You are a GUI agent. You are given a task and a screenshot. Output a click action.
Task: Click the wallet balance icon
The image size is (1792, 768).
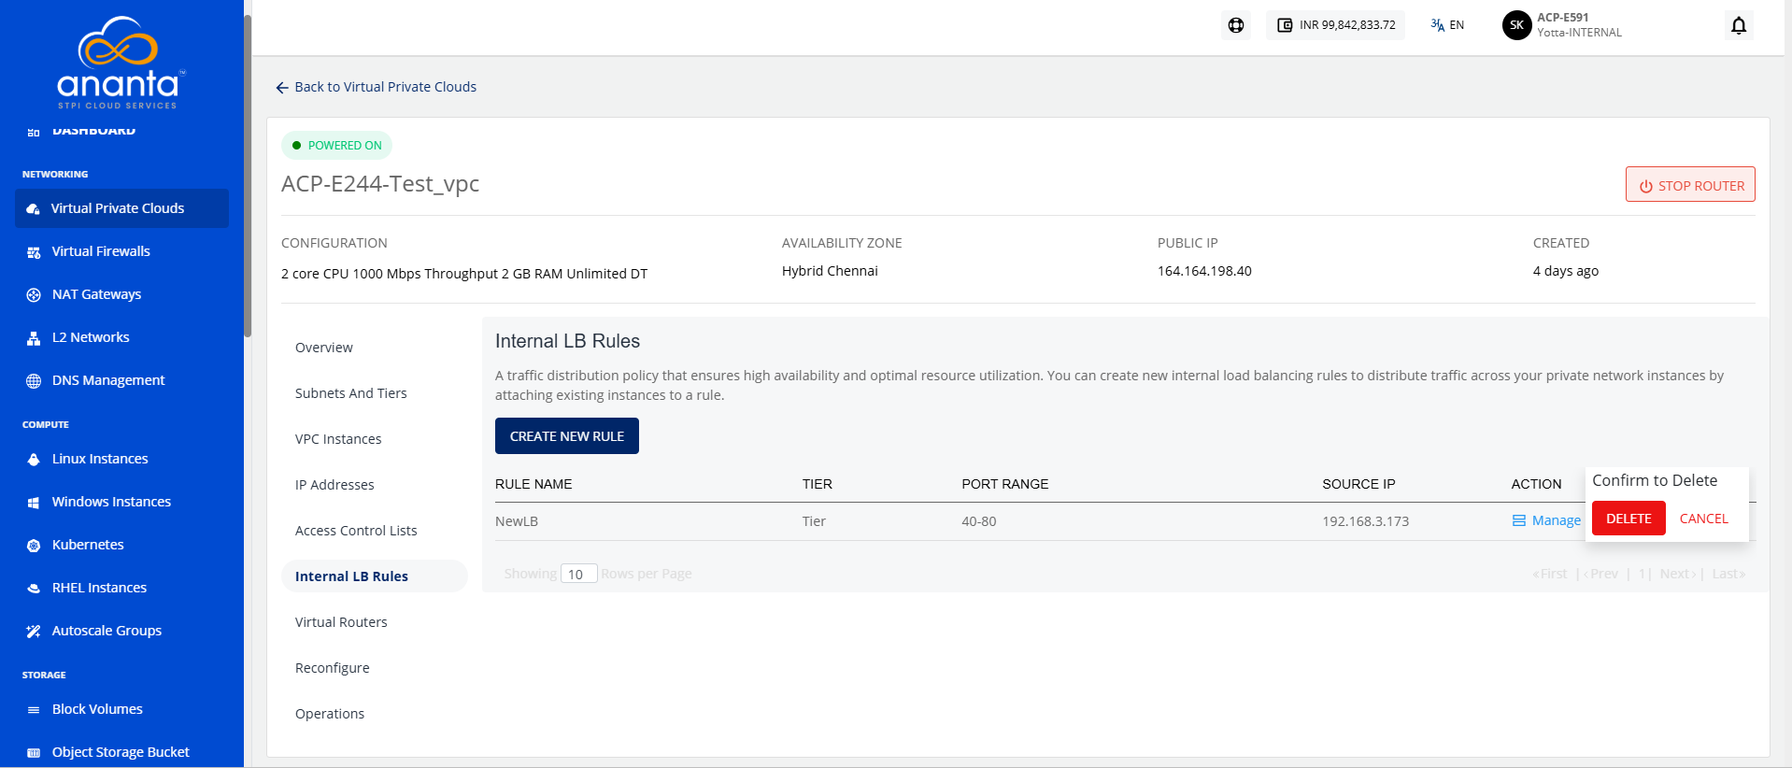1285,25
